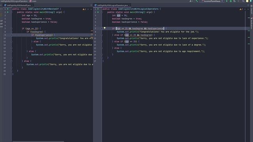Screen dimensions: 253x142
Task: Collapse else block on line 14 in left editor
Action: (11, 52)
